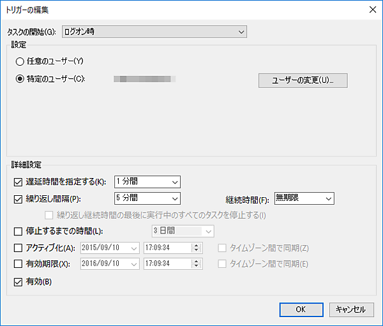
Task: Close the トリガーの編集 dialog with X
Action: pyautogui.click(x=373, y=10)
